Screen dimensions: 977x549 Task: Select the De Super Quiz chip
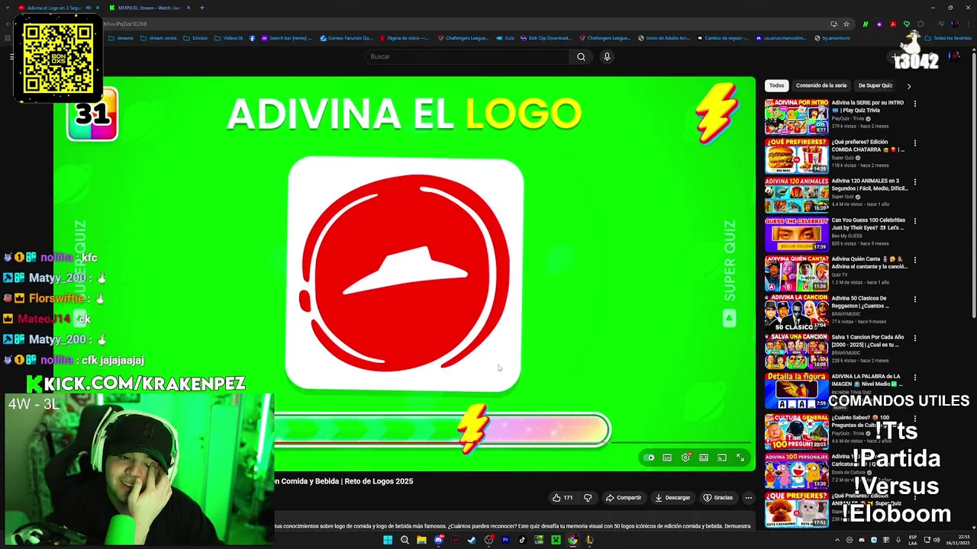875,85
